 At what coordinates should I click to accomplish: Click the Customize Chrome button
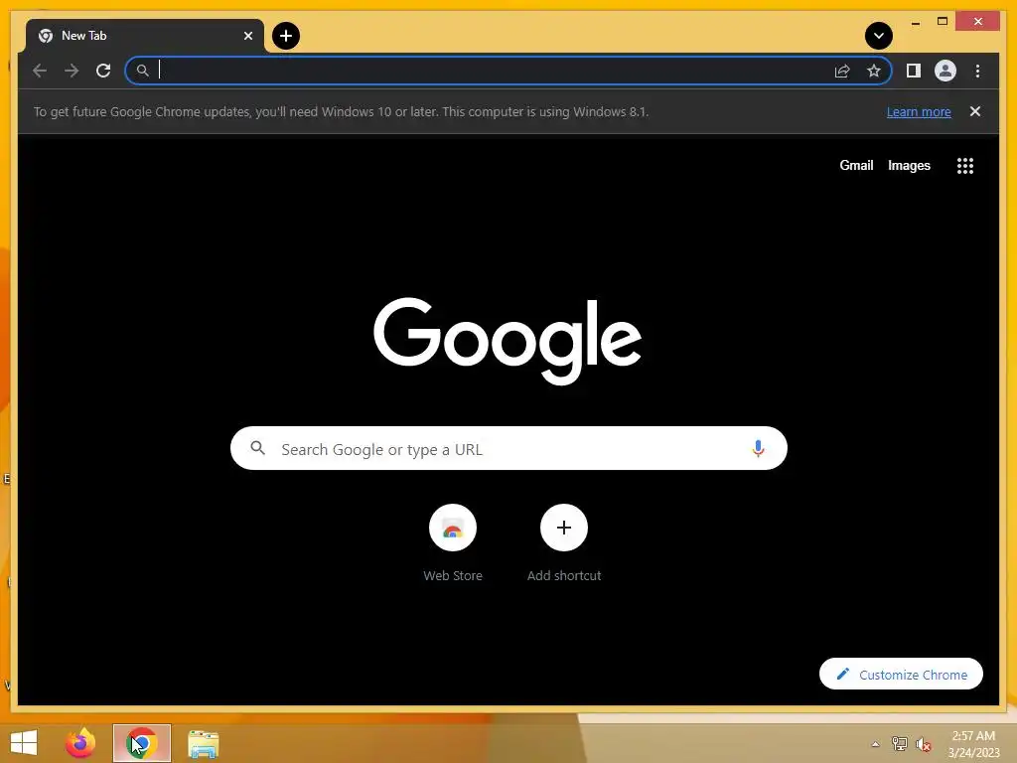[x=901, y=675]
